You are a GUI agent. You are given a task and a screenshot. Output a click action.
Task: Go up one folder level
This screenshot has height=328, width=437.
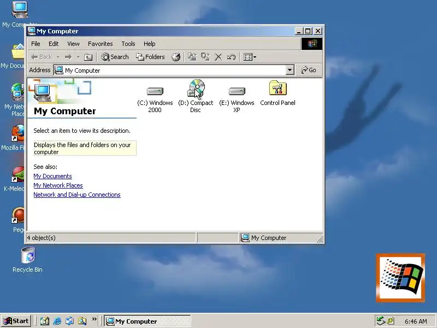coord(88,57)
